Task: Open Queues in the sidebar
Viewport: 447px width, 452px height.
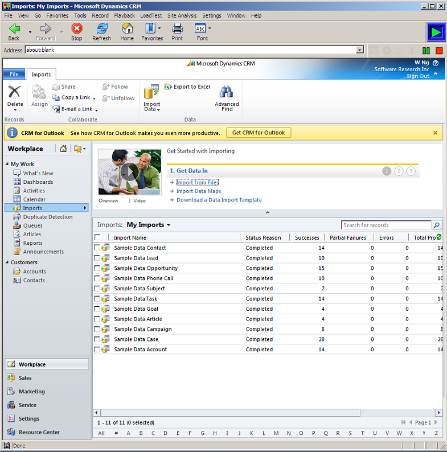Action: [x=32, y=225]
